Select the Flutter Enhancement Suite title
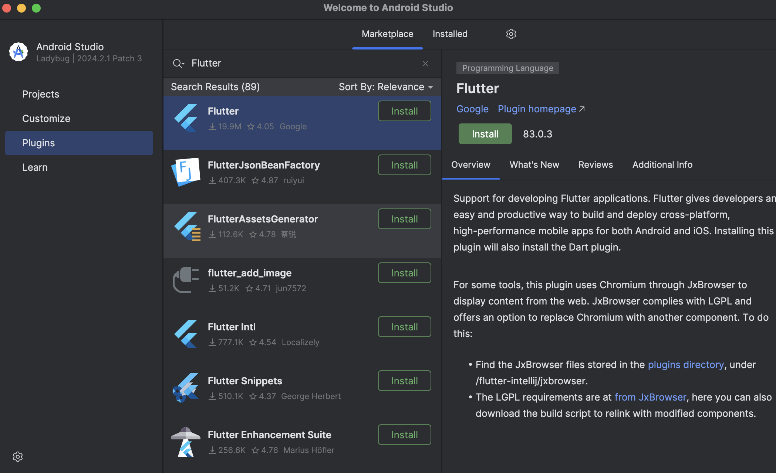This screenshot has width=776, height=473. tap(269, 435)
